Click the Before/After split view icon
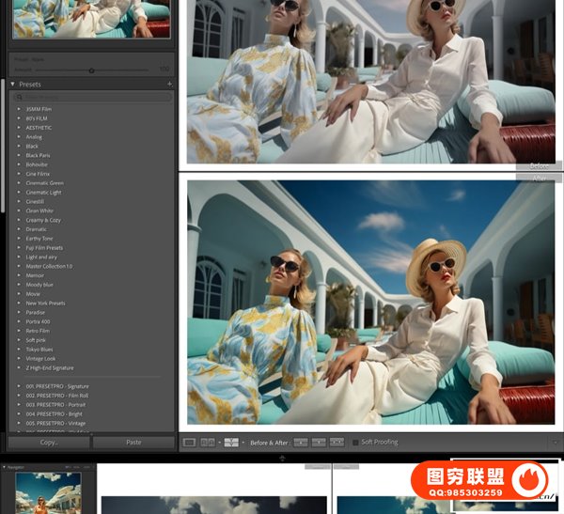The height and width of the screenshot is (514, 564). 231,442
